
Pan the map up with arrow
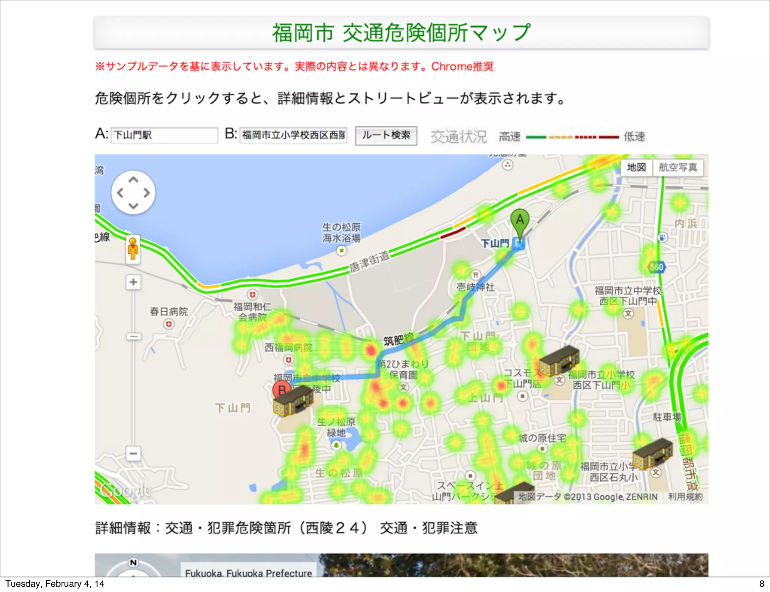point(133,180)
